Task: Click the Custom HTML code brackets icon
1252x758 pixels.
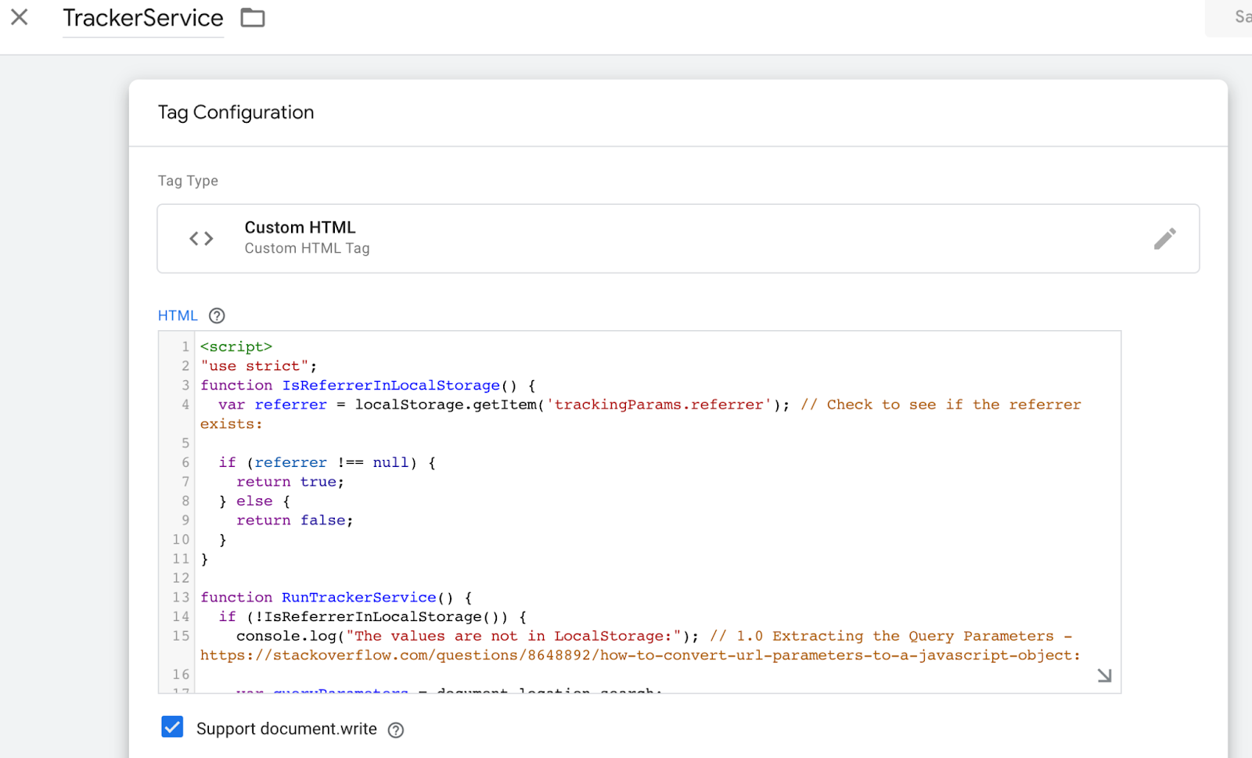Action: point(201,239)
